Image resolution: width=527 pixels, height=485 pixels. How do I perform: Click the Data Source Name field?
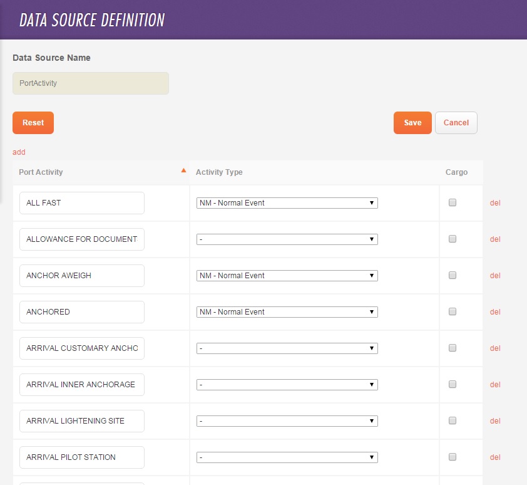tap(91, 83)
